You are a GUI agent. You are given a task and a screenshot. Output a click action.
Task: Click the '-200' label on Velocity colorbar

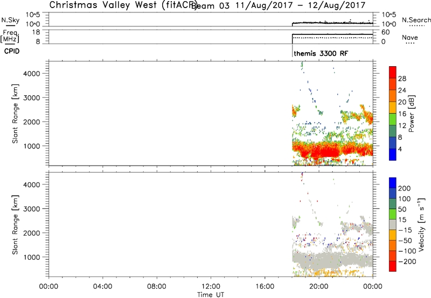coord(407,261)
